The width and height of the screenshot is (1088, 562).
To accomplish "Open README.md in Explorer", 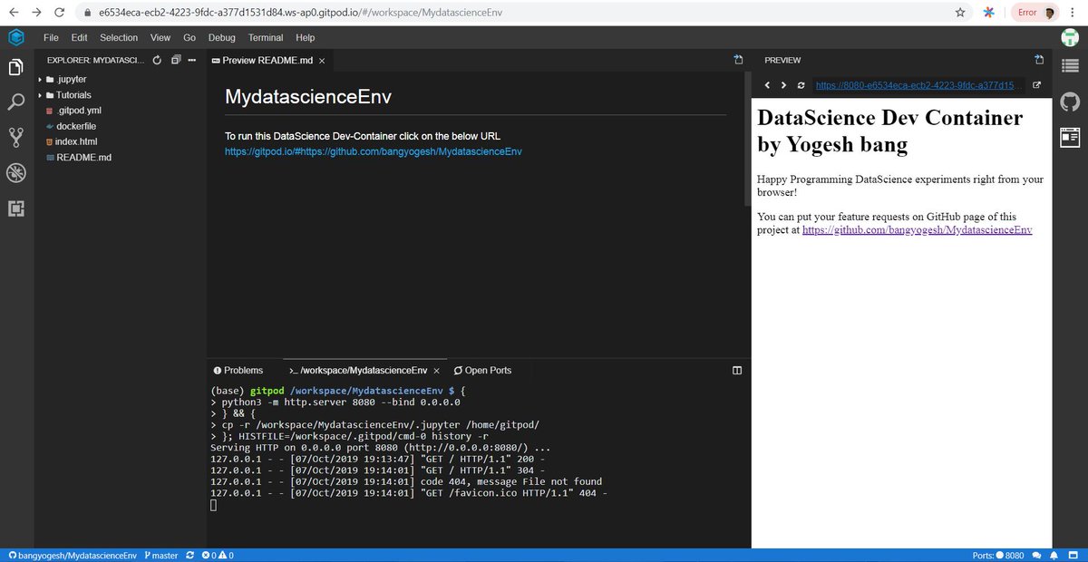I will pyautogui.click(x=83, y=157).
